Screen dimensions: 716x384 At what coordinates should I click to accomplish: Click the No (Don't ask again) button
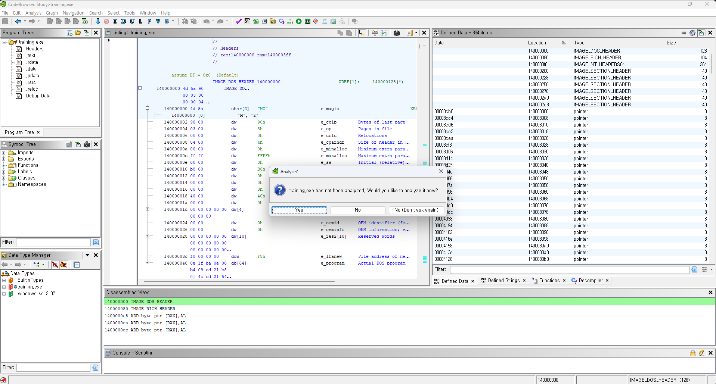coord(416,210)
